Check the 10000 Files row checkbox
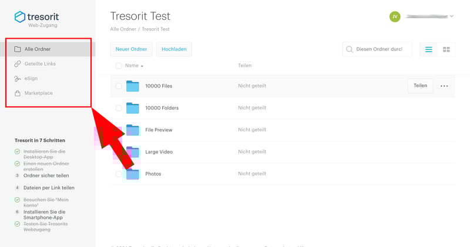The width and height of the screenshot is (470, 247). [x=119, y=86]
